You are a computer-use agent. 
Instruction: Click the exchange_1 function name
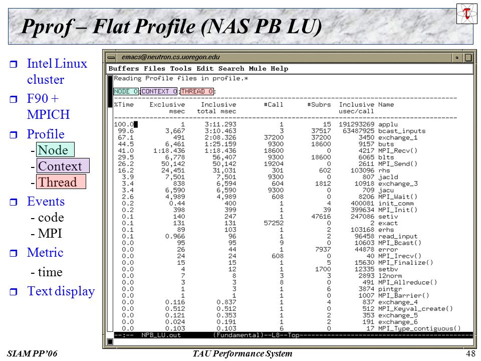398,137
